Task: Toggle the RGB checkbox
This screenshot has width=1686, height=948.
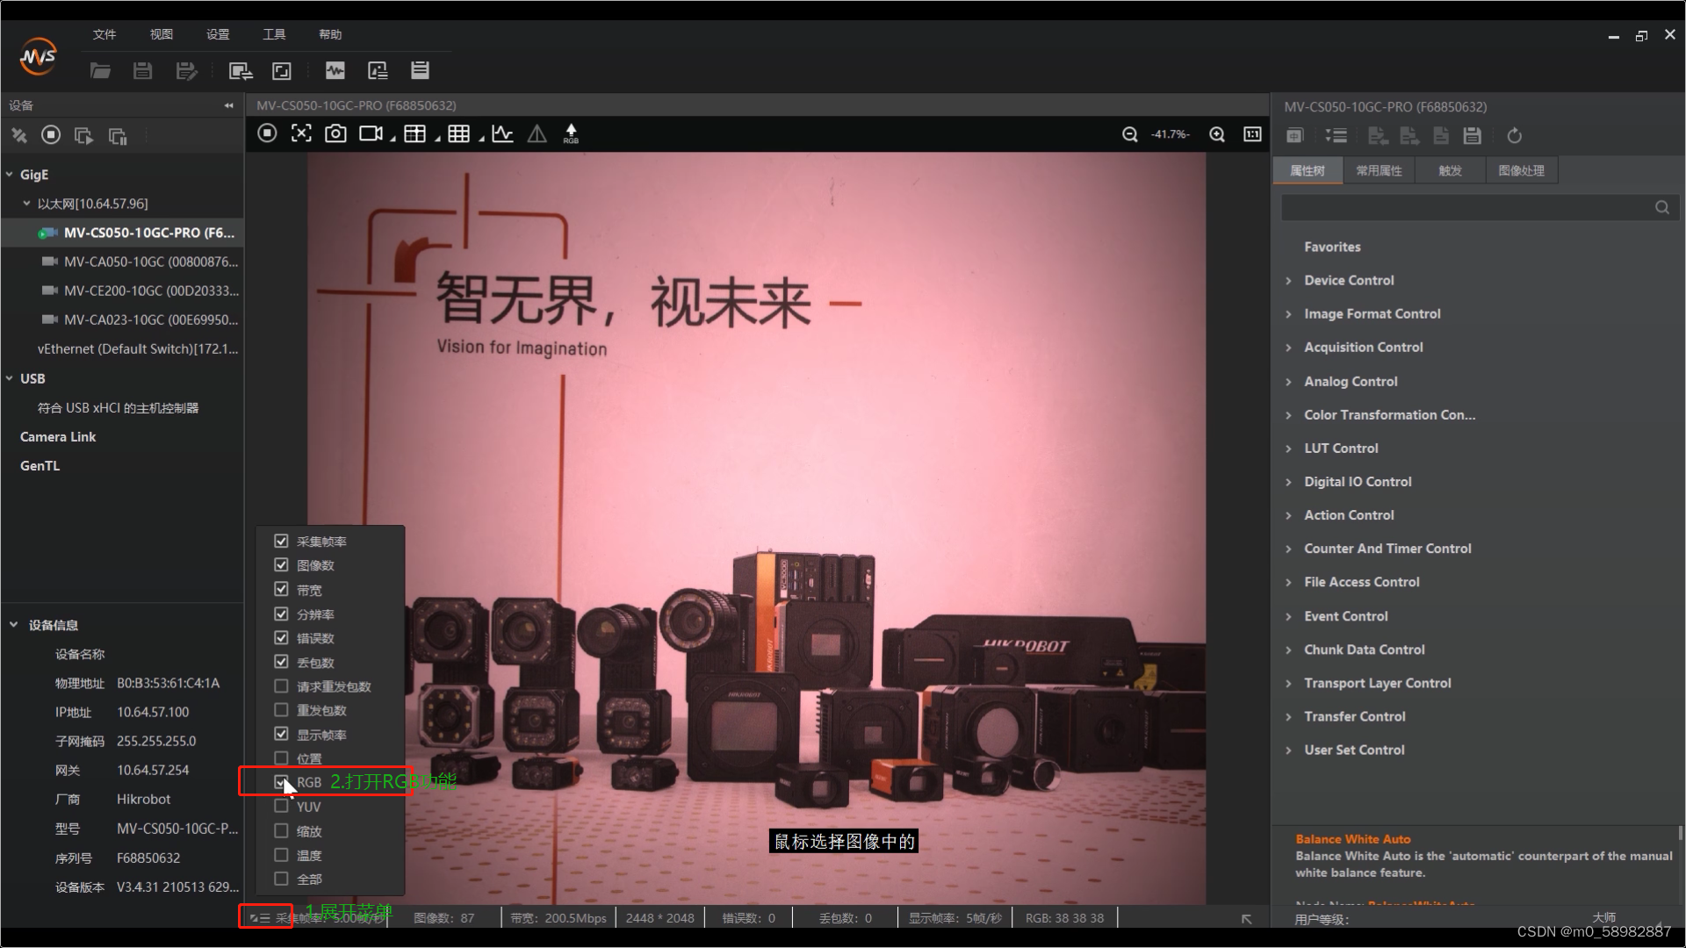Action: pyautogui.click(x=281, y=781)
